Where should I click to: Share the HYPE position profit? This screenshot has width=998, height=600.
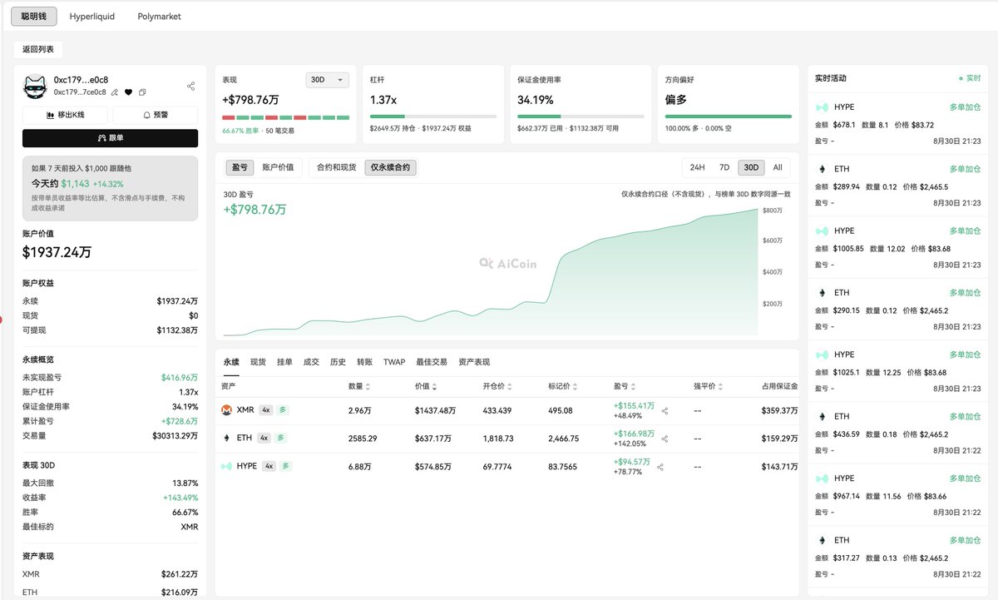(x=660, y=467)
